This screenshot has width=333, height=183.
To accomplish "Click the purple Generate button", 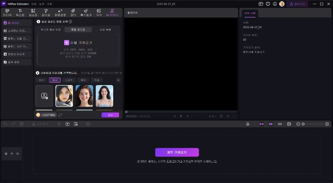I will coord(110,115).
